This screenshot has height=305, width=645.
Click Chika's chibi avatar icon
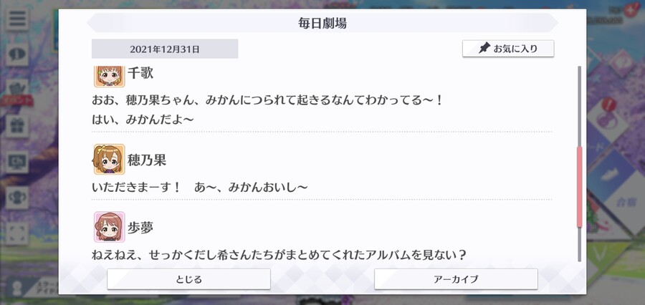(x=109, y=76)
